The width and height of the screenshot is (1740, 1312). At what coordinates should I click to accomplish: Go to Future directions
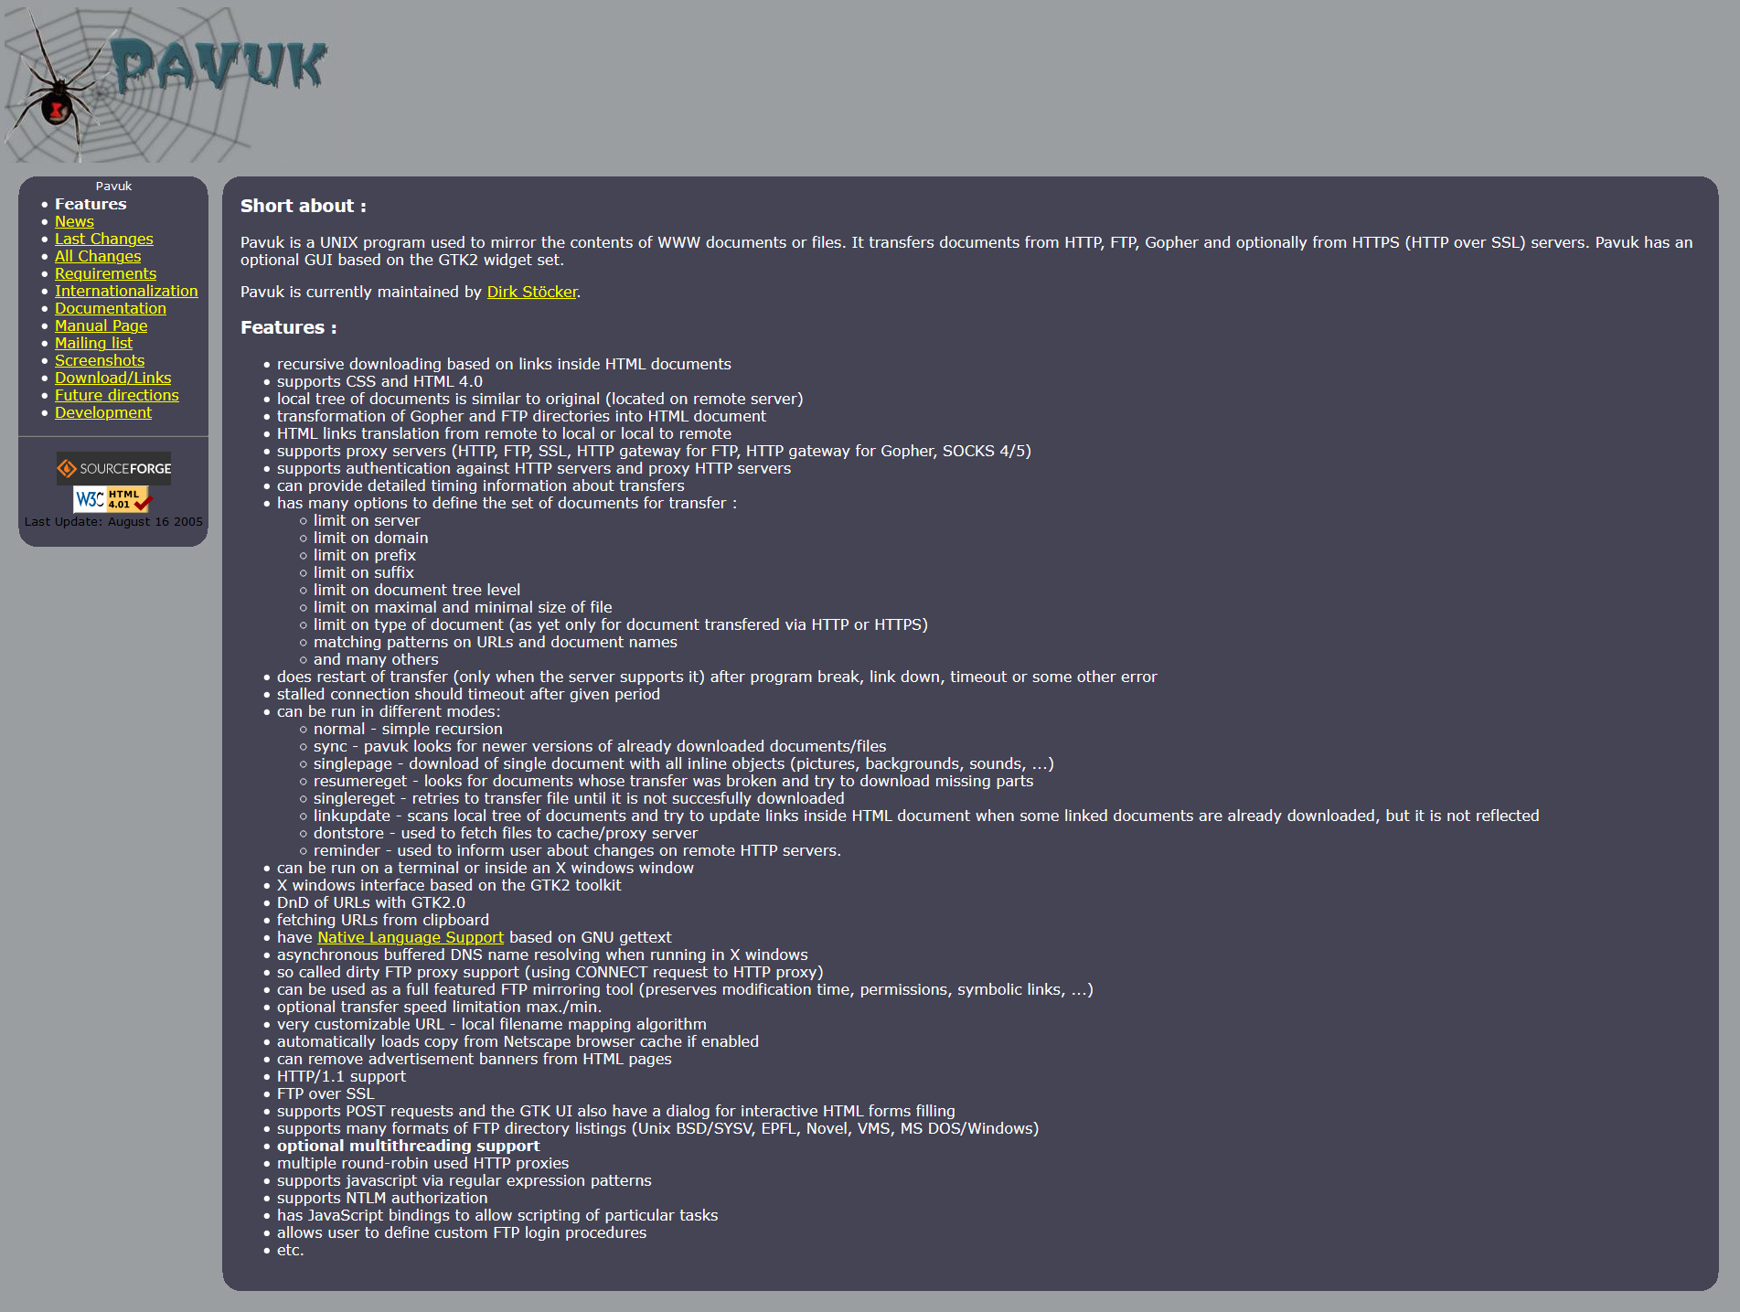(116, 395)
